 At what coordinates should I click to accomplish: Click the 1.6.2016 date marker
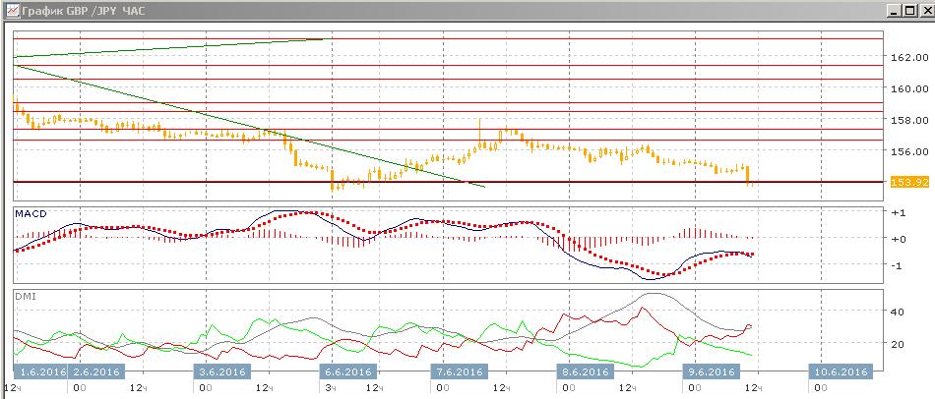[x=40, y=371]
